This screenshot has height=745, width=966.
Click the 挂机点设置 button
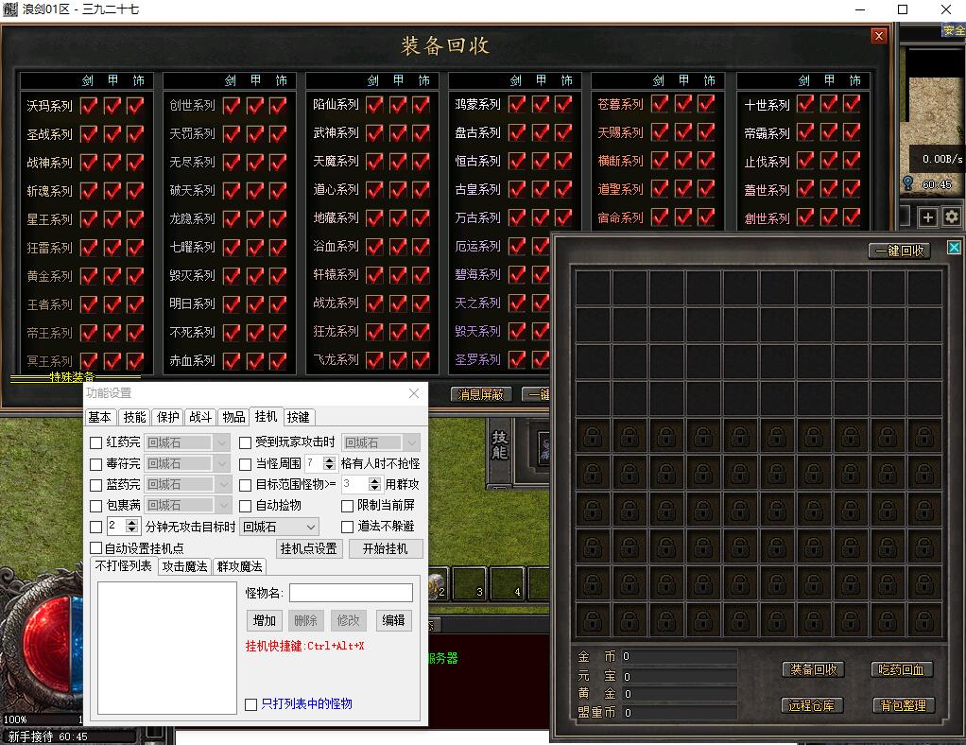pyautogui.click(x=309, y=548)
